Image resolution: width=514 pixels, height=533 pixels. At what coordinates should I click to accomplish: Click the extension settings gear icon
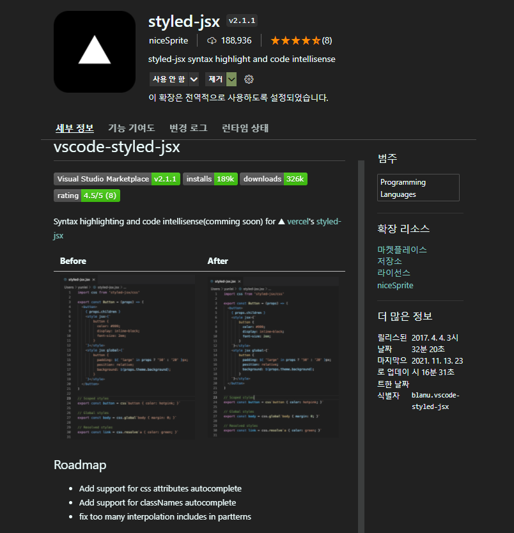[x=249, y=79]
